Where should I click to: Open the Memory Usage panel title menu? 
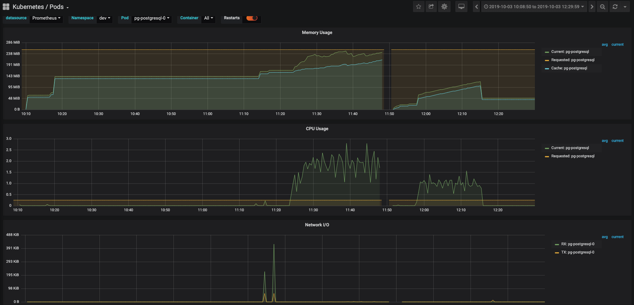(317, 33)
